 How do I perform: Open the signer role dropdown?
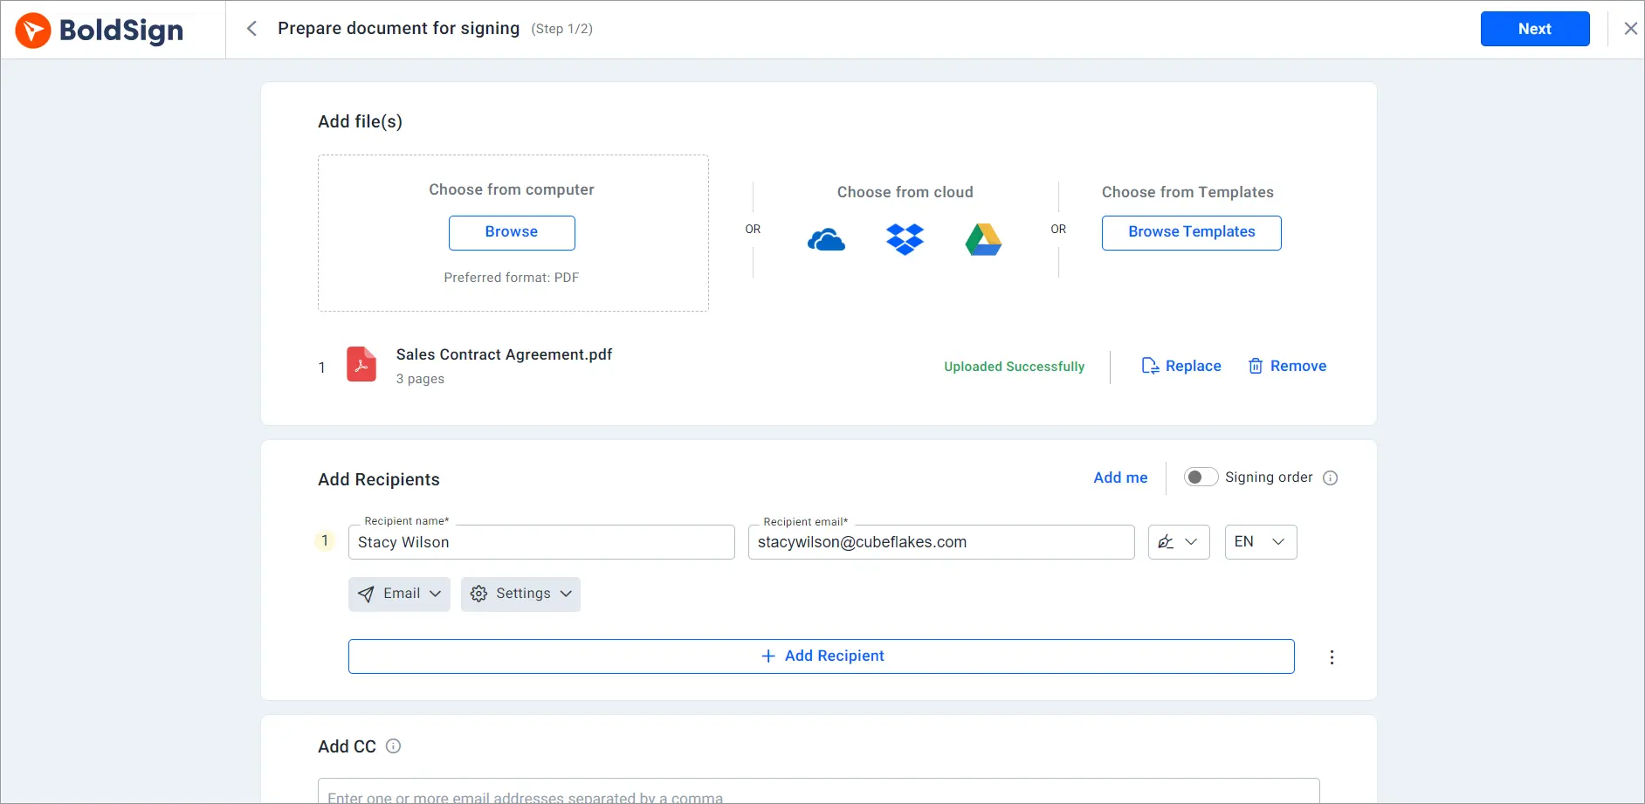(1179, 542)
